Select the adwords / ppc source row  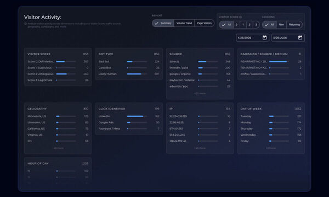click(200, 86)
